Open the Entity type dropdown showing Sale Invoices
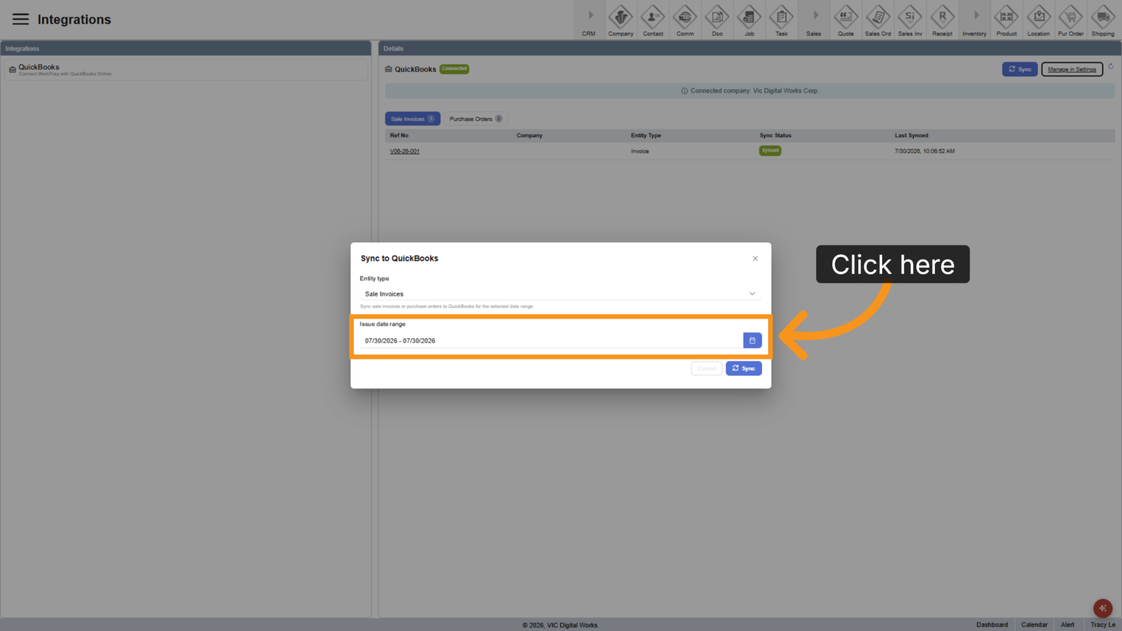The height and width of the screenshot is (631, 1122). click(560, 294)
